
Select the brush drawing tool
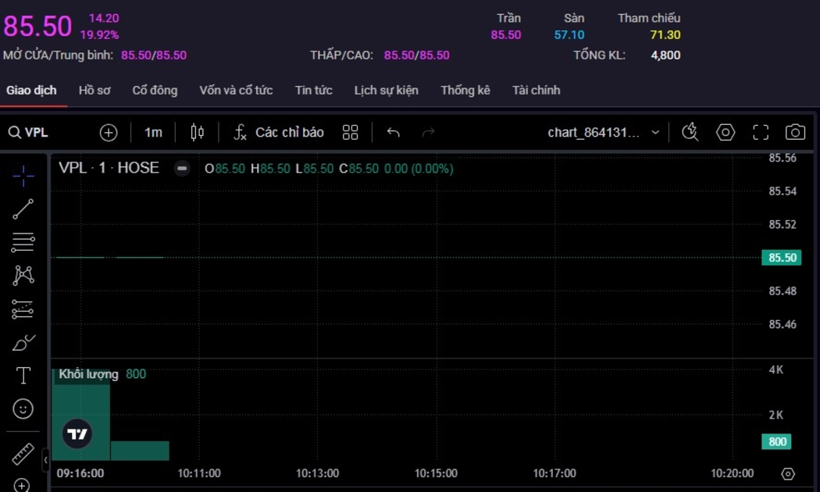[23, 343]
